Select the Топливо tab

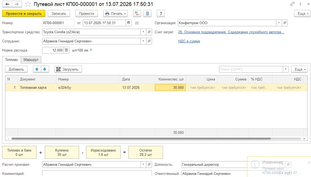pos(12,60)
